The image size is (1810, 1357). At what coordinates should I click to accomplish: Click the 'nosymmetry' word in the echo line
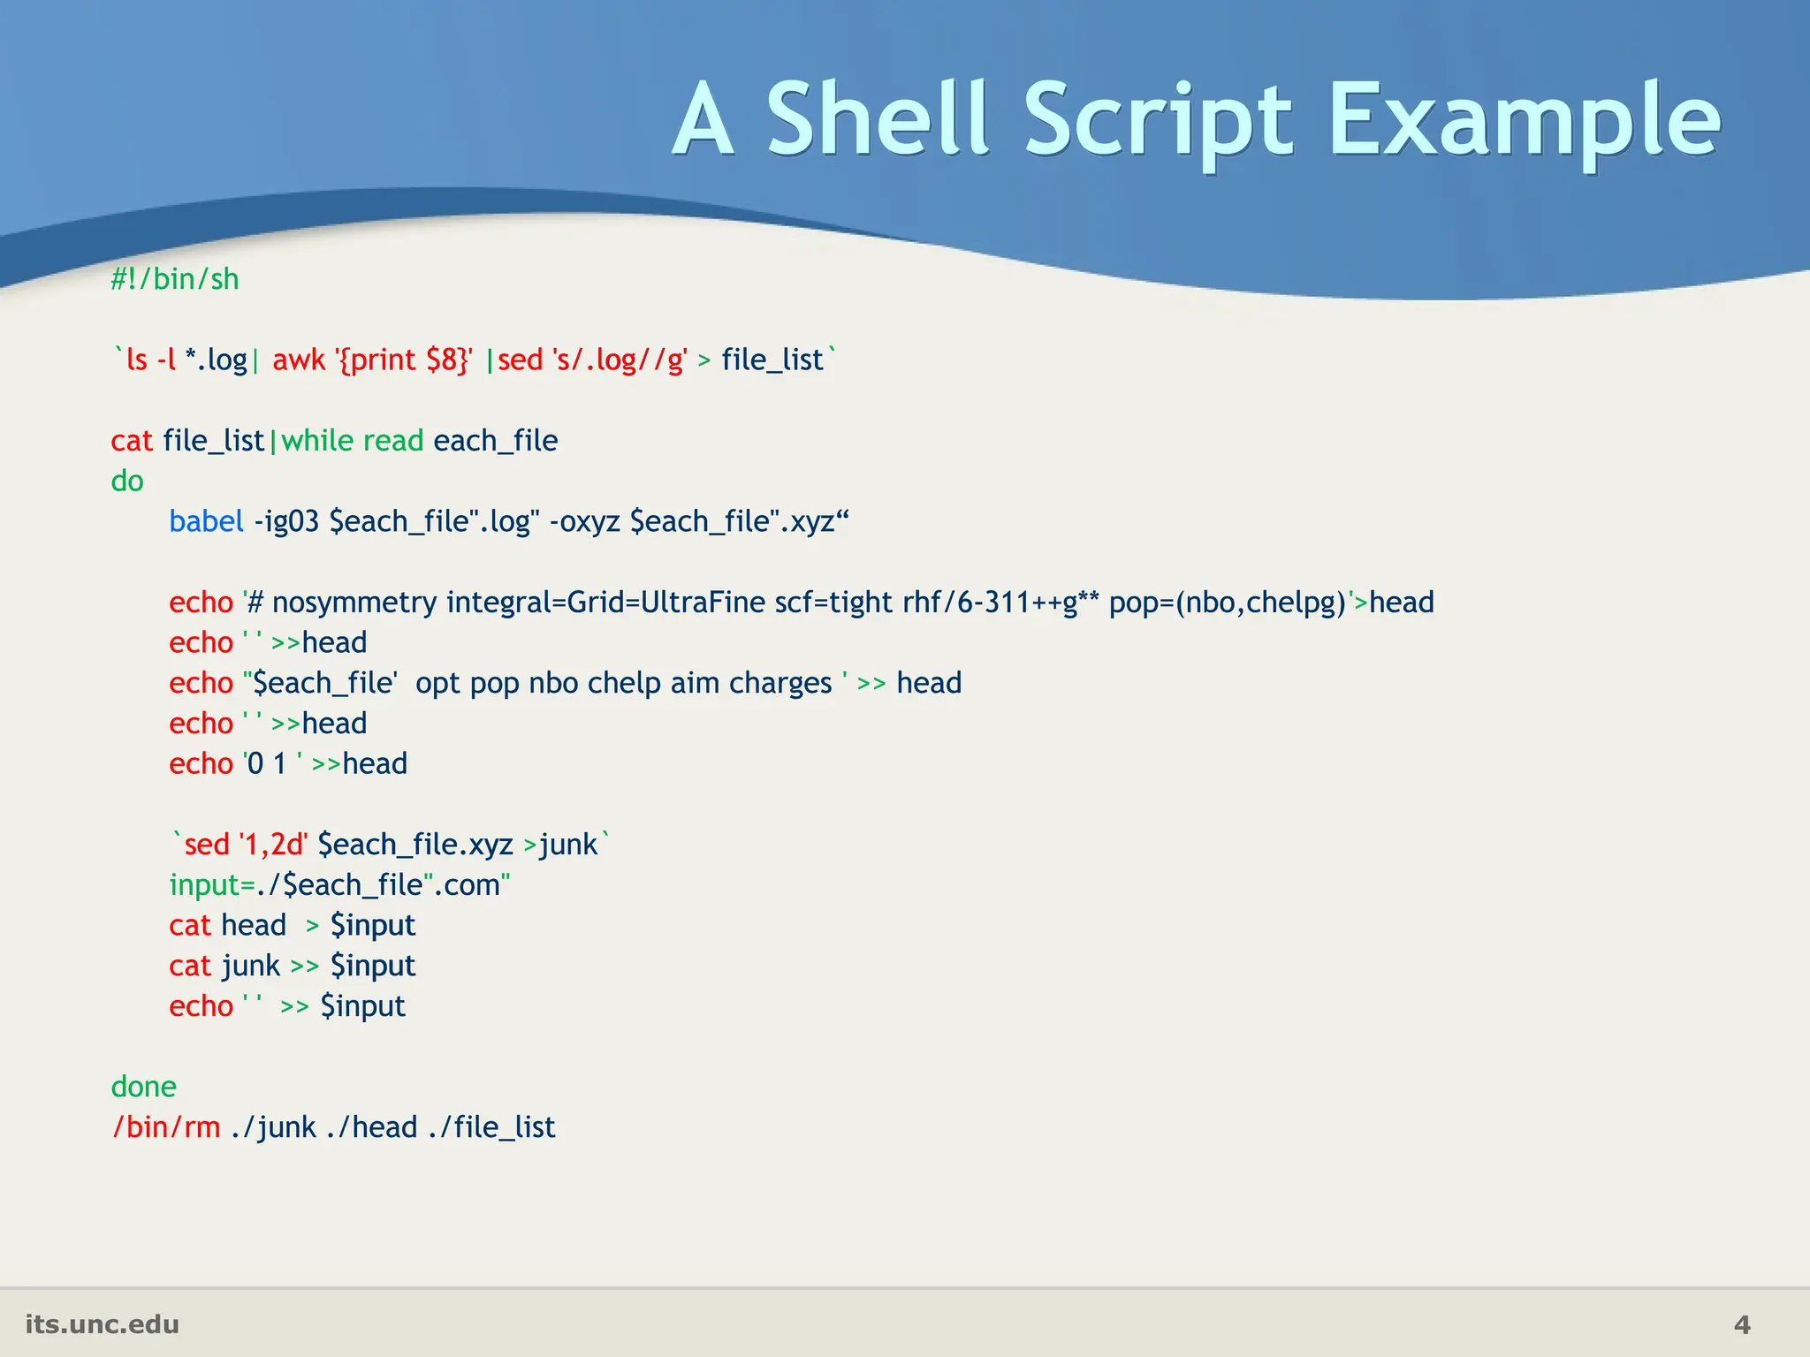[x=354, y=603]
